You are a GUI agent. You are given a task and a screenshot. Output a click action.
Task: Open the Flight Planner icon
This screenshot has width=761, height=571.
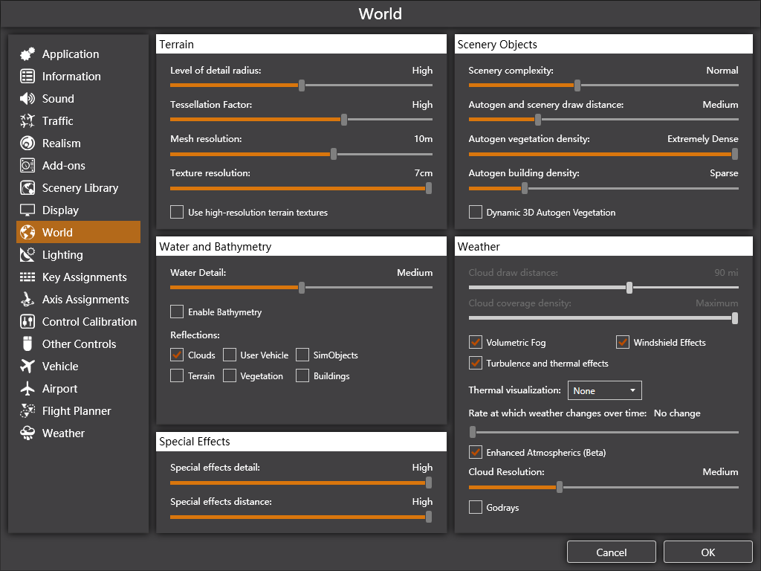coord(27,411)
